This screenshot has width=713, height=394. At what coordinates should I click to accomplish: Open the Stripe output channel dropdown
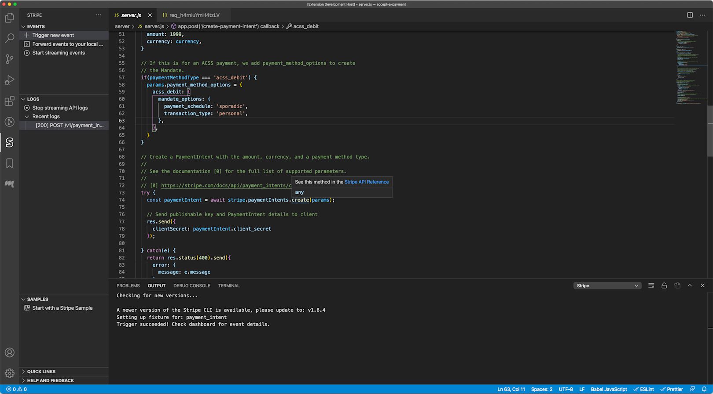pyautogui.click(x=607, y=286)
